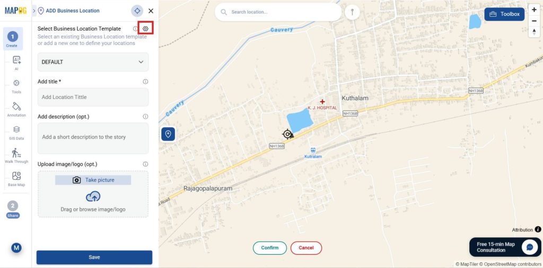543x268 pixels.
Task: Open the user profile avatar M
Action: pyautogui.click(x=16, y=247)
